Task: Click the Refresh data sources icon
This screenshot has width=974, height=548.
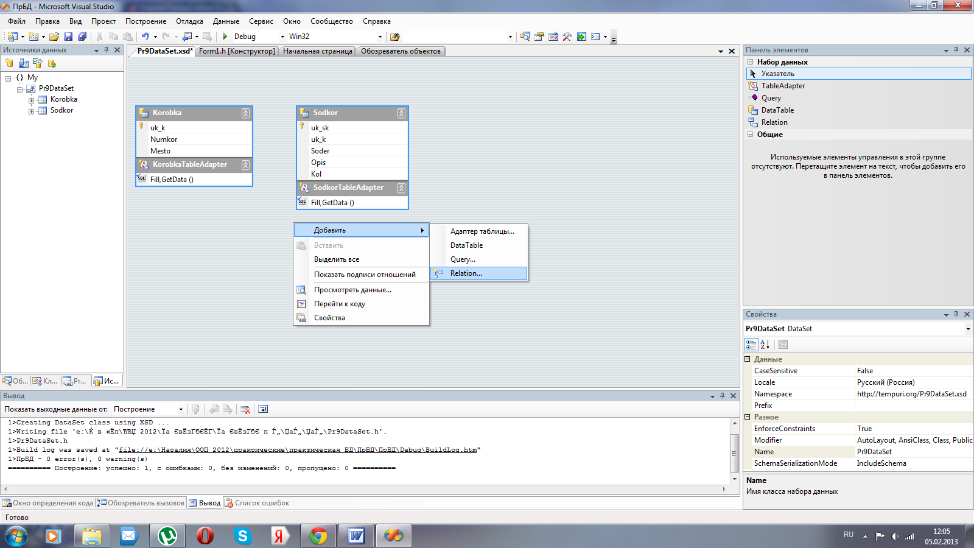Action: coord(52,63)
